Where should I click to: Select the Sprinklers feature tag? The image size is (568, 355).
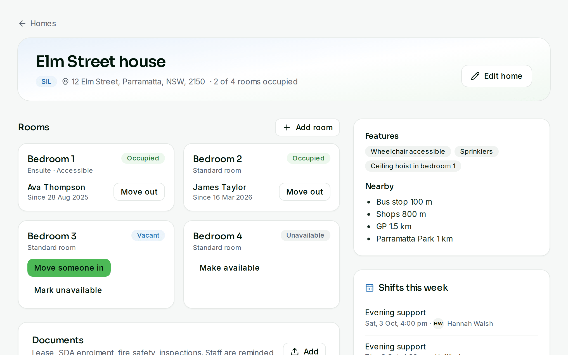[x=476, y=152]
